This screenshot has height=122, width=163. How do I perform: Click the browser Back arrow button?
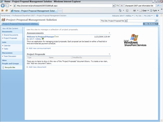3,6
